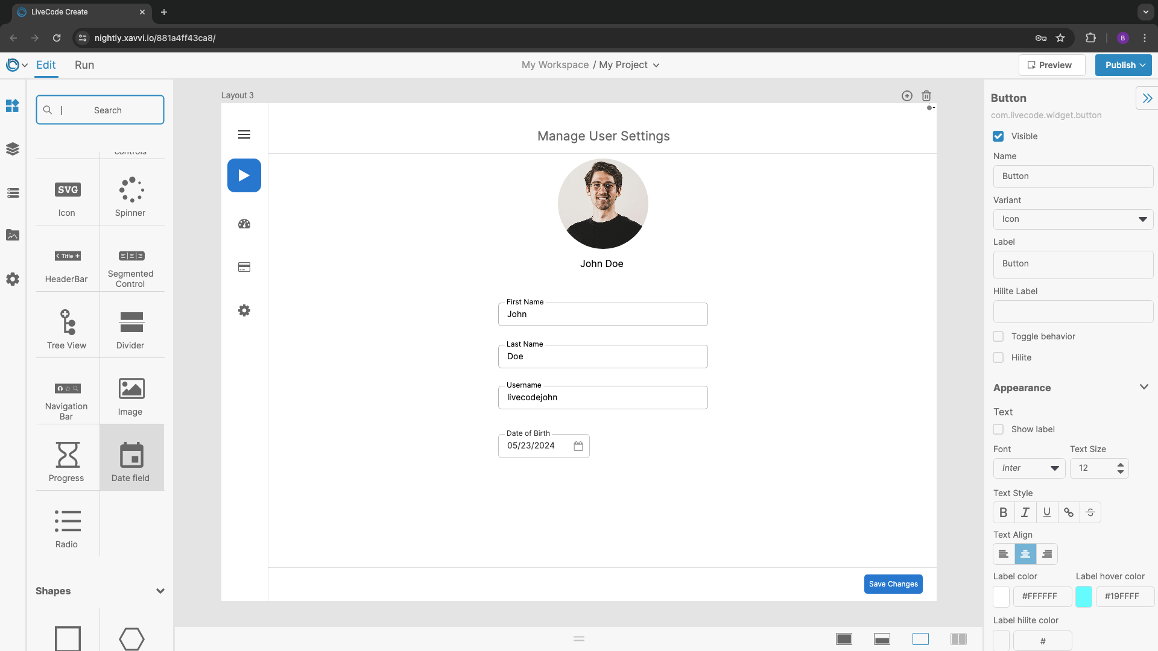
Task: Select the Segmented Control widget
Action: point(131,262)
